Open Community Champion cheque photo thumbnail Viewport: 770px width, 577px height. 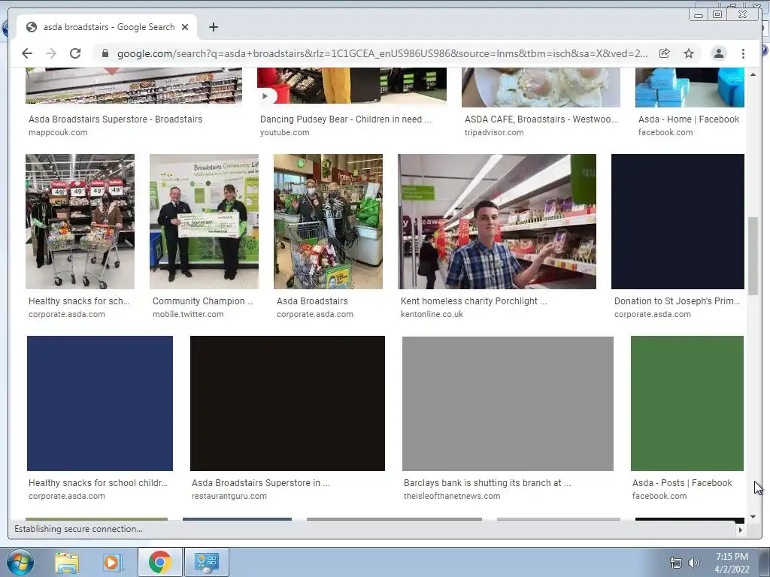pos(205,222)
